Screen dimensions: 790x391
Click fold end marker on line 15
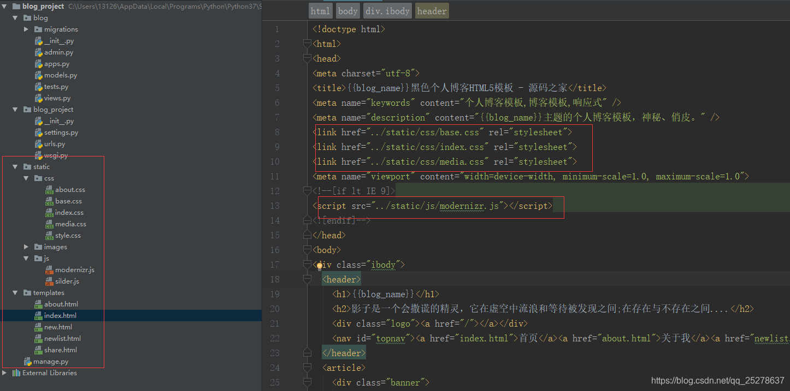(x=307, y=235)
